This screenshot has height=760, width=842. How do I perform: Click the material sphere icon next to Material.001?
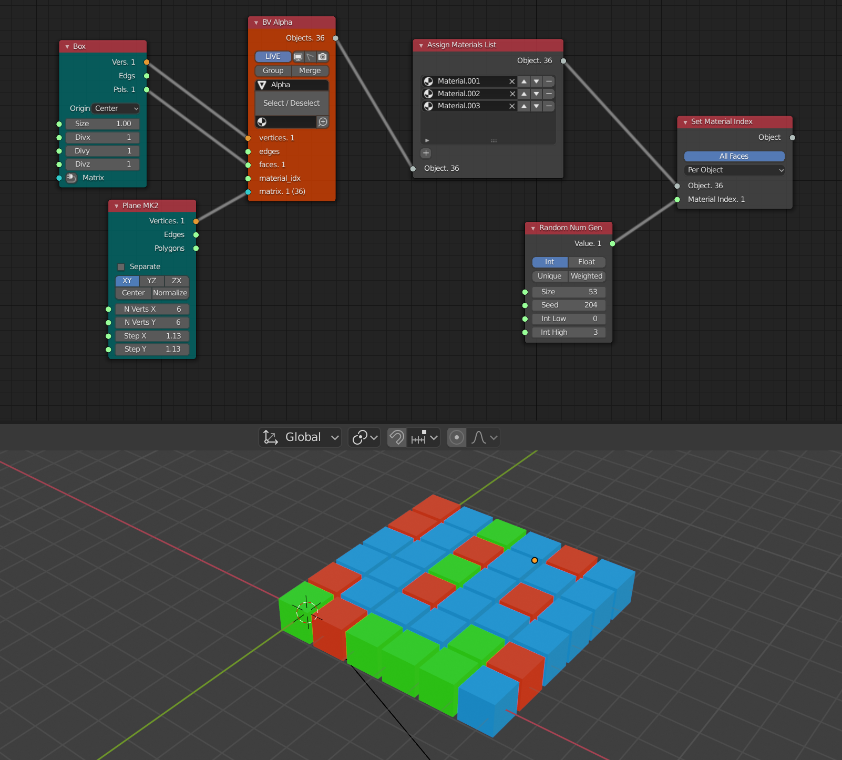(429, 81)
